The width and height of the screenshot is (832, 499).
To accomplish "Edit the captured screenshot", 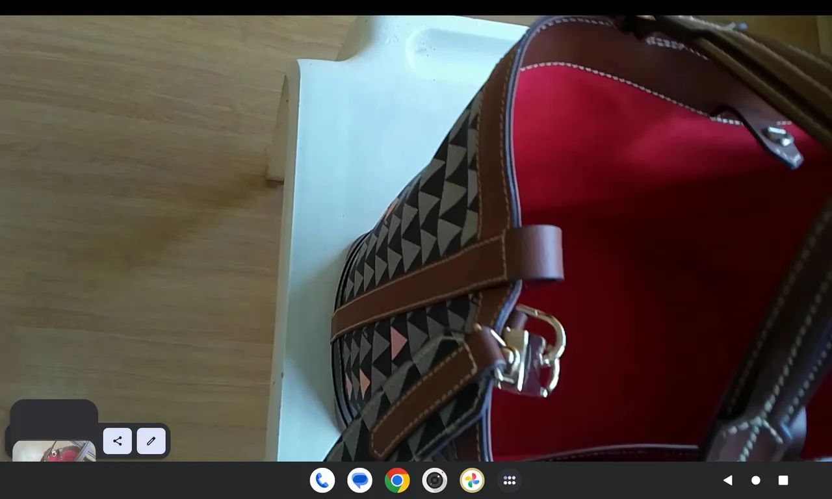I will [x=151, y=441].
